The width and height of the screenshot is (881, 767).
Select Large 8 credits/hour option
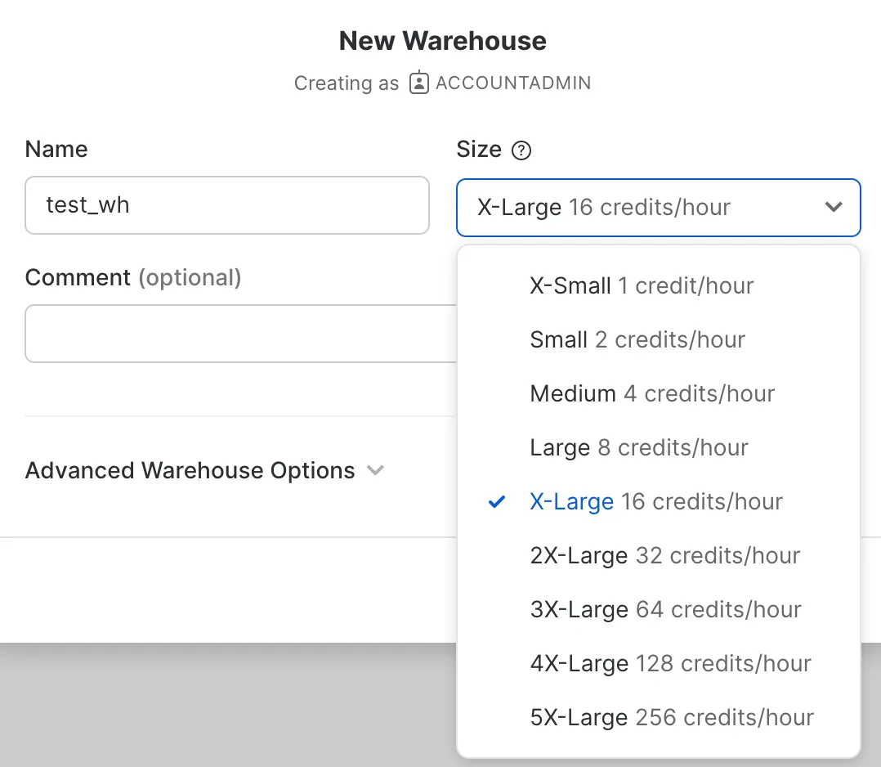point(639,447)
